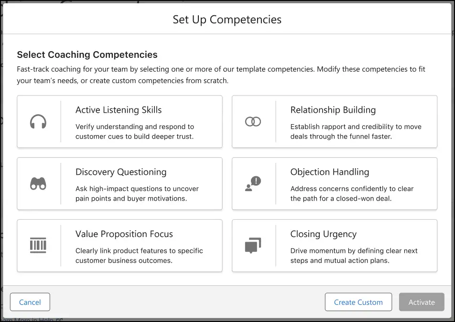Select the Active Listening Skills title
Image resolution: width=455 pixels, height=322 pixels.
[119, 110]
